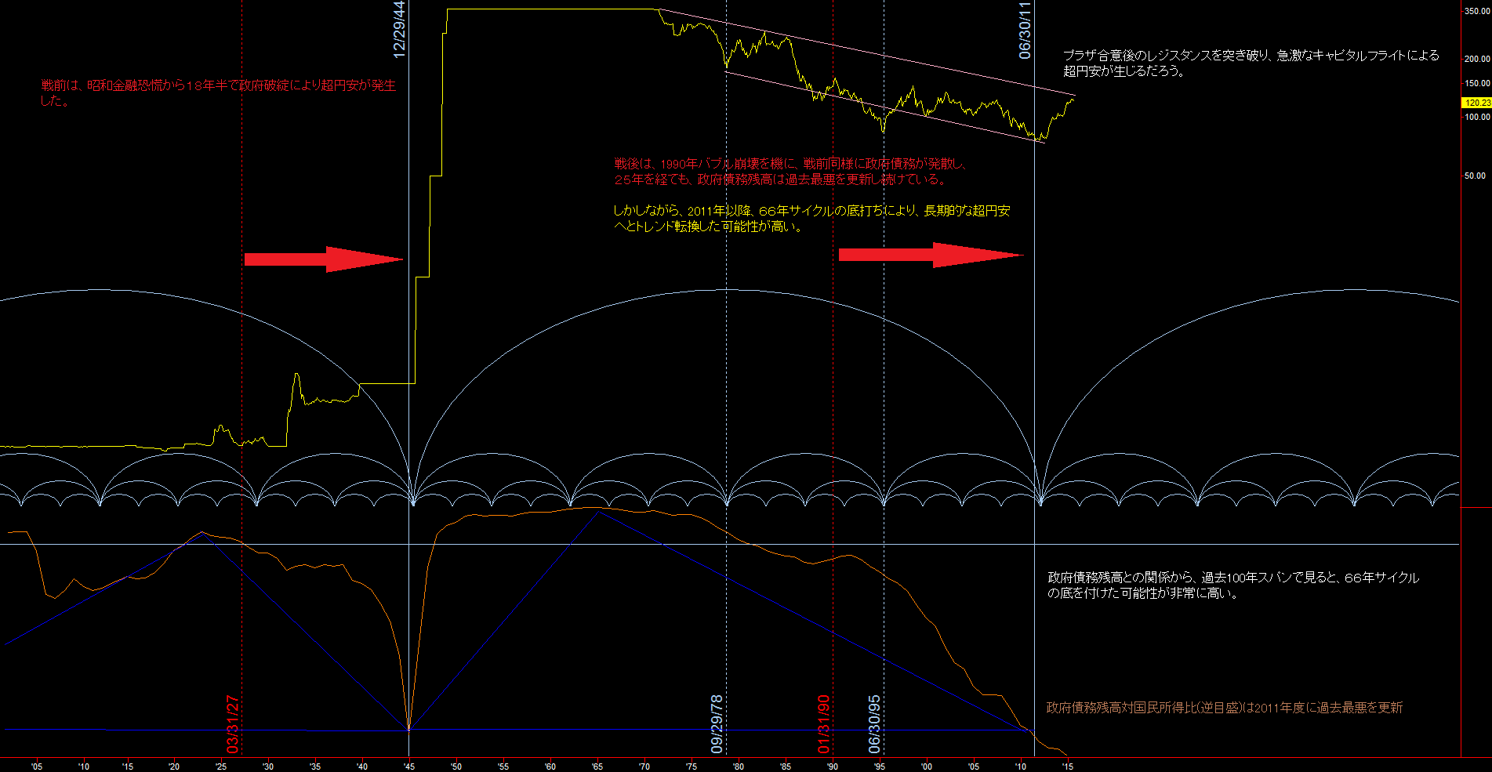1492x772 pixels.
Task: Select the '45 year tick label
Action: click(410, 767)
